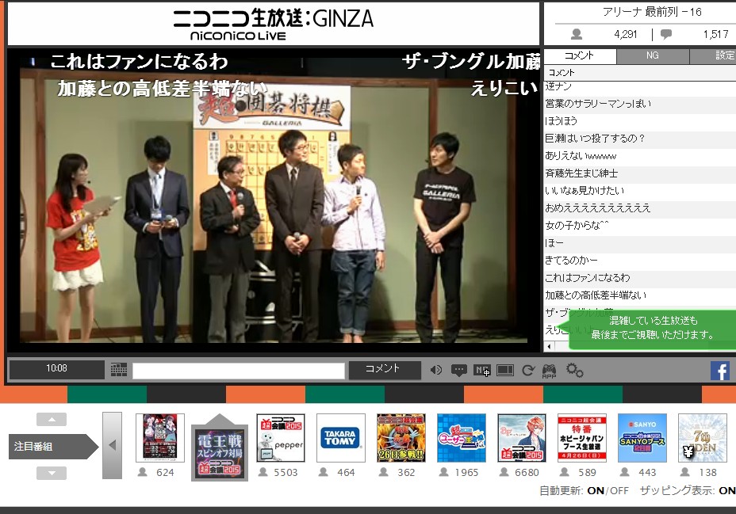Select comment おめええええええええ
The height and width of the screenshot is (514, 736).
pos(639,208)
